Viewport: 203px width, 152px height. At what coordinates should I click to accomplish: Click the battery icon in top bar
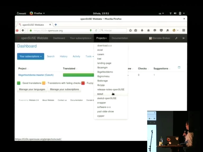[x=180, y=13]
